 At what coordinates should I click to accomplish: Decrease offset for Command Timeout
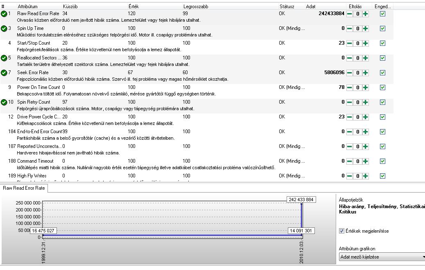[x=350, y=161]
